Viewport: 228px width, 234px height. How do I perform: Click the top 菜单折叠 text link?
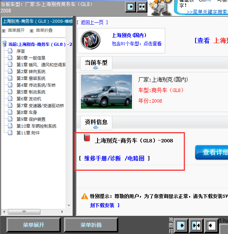point(44,30)
